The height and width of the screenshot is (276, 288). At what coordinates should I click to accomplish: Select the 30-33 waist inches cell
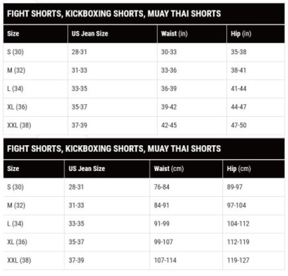(169, 52)
